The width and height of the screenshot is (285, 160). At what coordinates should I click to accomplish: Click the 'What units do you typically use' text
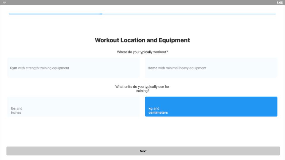[142, 89]
